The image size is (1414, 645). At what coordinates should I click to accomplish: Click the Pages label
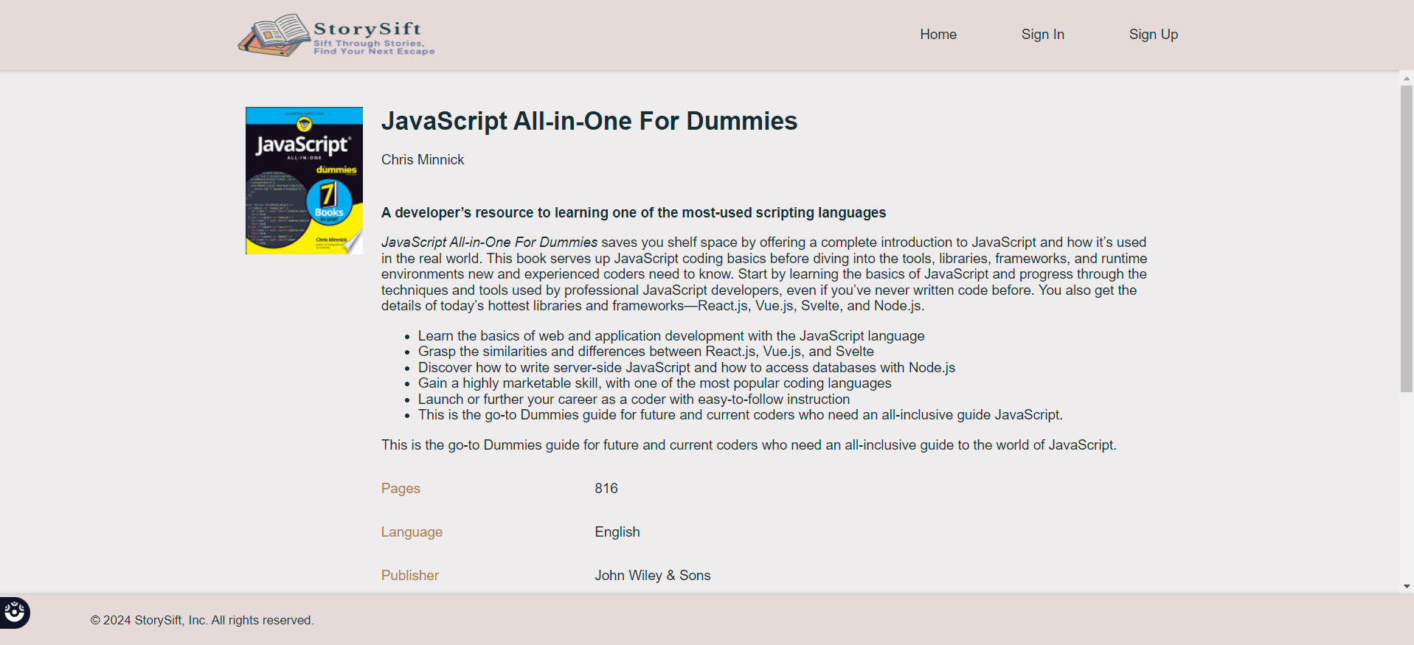(x=401, y=489)
